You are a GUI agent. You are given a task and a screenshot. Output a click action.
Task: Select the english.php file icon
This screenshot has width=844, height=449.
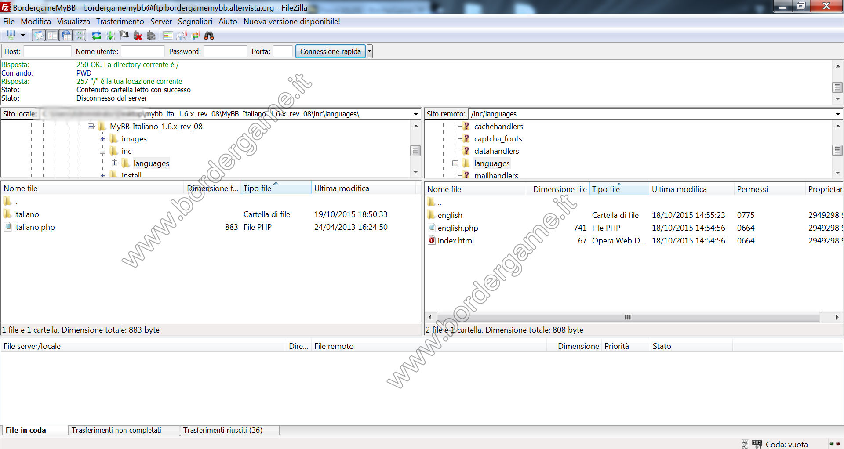[431, 228]
